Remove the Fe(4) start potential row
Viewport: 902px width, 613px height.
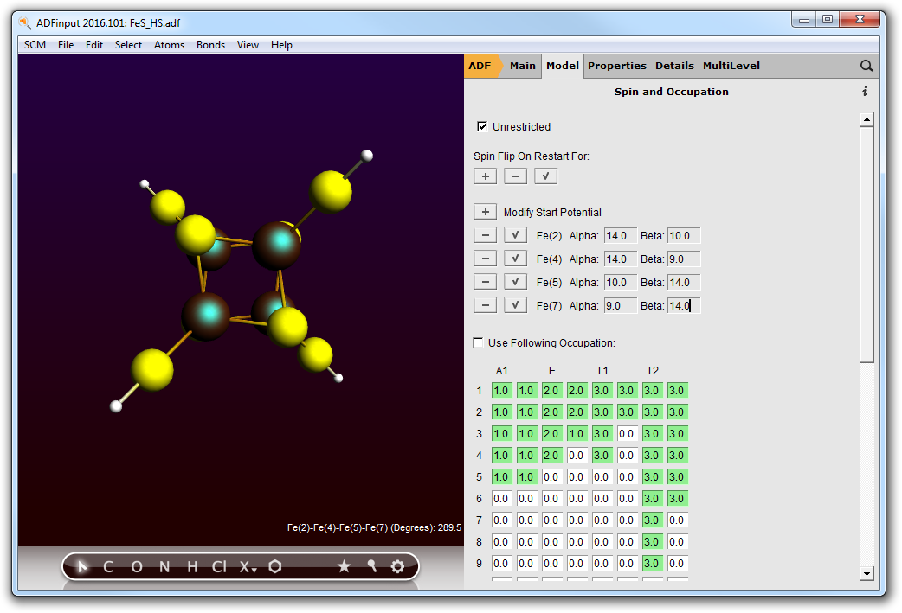[x=486, y=259]
